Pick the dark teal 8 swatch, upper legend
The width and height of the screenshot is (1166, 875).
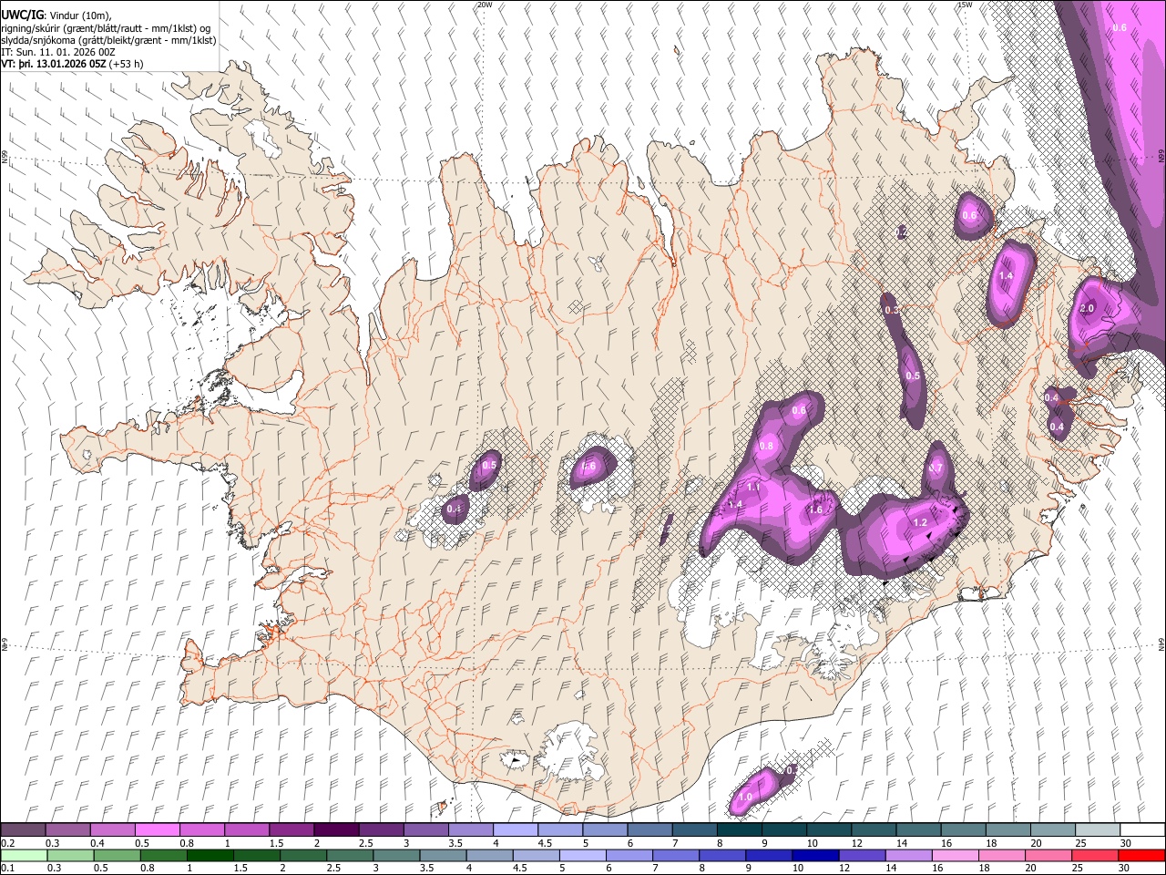click(x=739, y=830)
